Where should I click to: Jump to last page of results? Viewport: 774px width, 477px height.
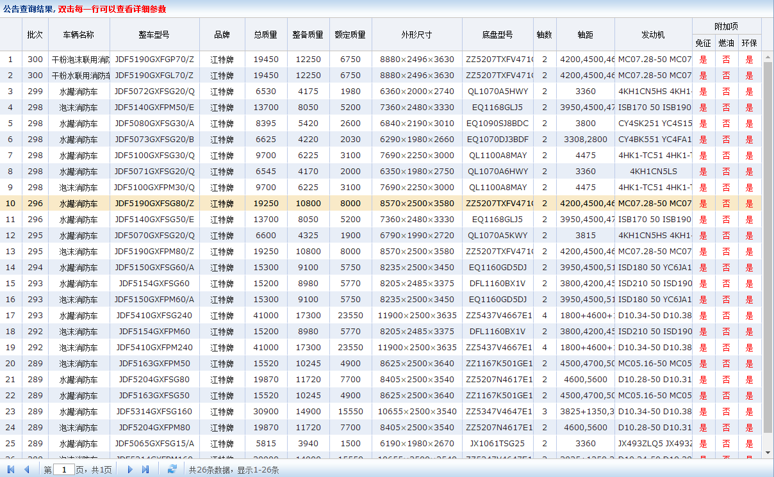point(145,469)
